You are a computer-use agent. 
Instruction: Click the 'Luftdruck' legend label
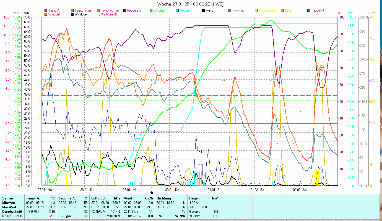[160, 10]
